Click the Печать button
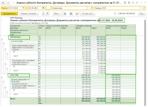Image resolution: width=148 pixels, height=107 pixels. tap(57, 14)
